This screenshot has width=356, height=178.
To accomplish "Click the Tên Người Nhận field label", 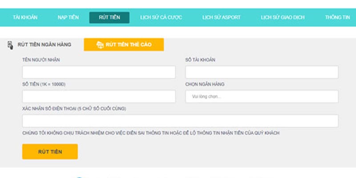I will tap(41, 60).
